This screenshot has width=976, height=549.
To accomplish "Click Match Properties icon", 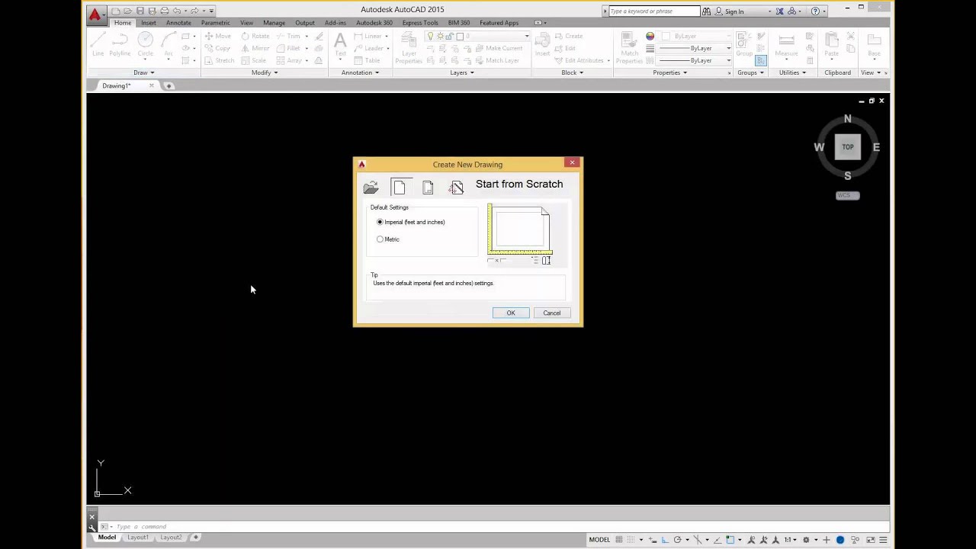I will pyautogui.click(x=629, y=47).
